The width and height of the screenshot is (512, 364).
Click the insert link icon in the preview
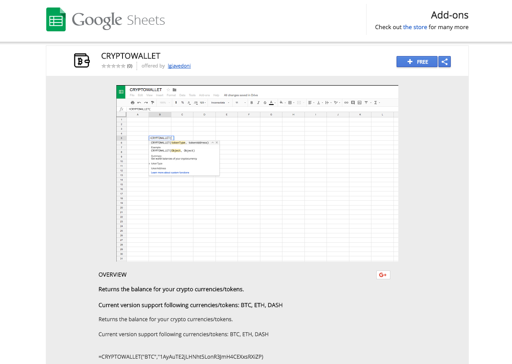click(x=346, y=103)
